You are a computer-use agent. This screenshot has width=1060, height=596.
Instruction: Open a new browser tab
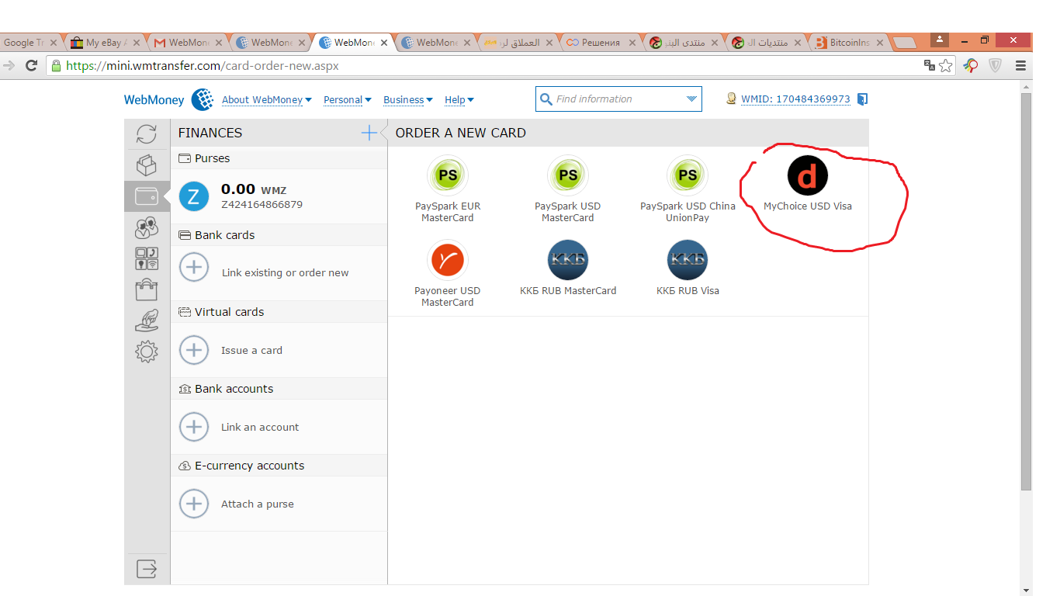click(905, 43)
